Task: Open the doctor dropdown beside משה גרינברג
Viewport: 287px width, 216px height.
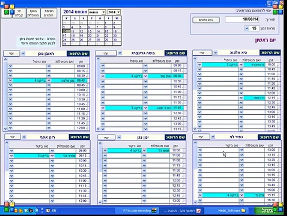Action: [x=120, y=53]
